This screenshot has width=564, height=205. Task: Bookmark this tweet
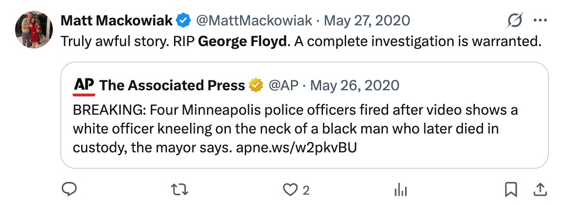(x=510, y=189)
